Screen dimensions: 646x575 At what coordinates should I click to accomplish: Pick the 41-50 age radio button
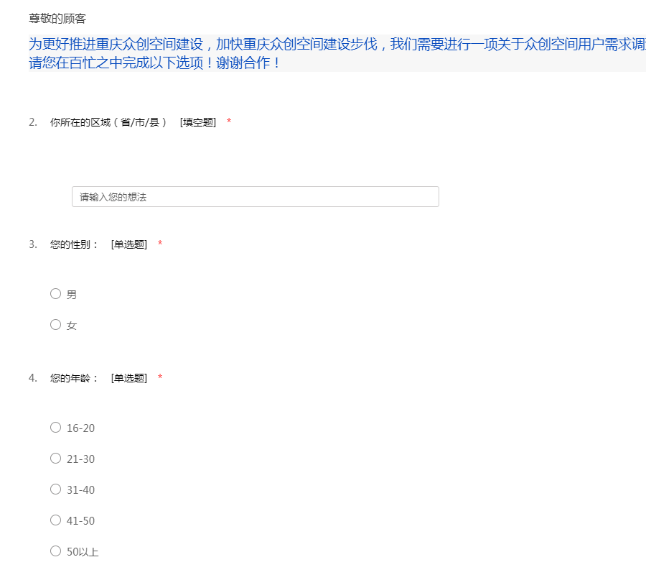(x=56, y=520)
